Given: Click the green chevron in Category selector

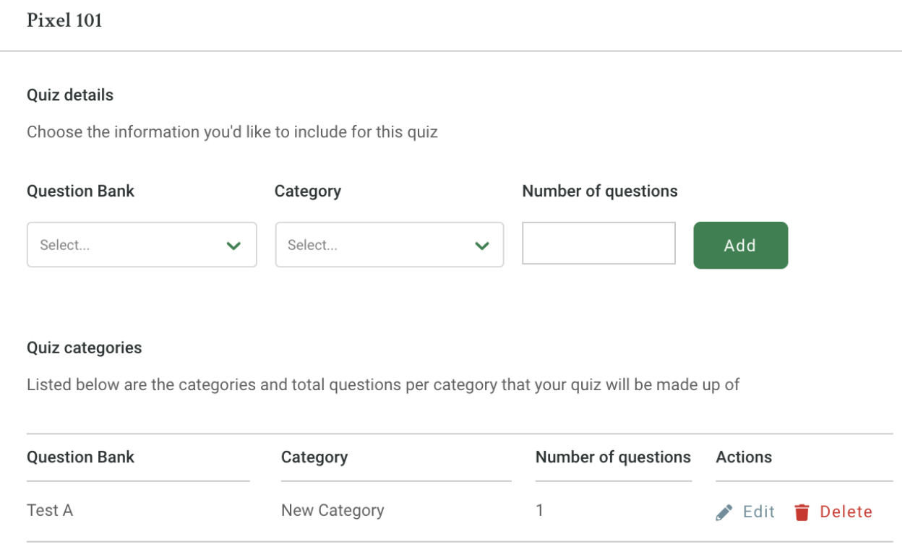Looking at the screenshot, I should coord(481,246).
